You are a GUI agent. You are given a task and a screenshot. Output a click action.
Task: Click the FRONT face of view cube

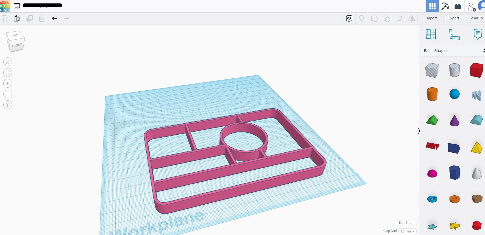coord(17,45)
